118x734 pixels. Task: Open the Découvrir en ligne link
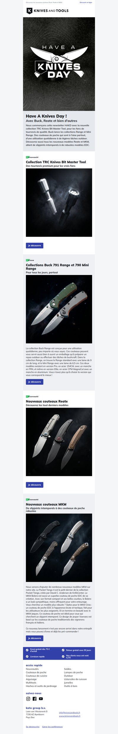pos(86,2)
